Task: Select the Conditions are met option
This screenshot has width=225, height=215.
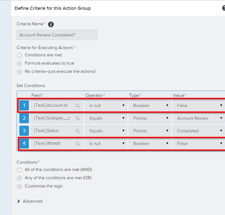Action: tap(20, 55)
